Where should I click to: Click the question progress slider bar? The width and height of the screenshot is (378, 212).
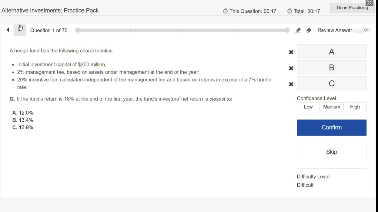[182, 30]
